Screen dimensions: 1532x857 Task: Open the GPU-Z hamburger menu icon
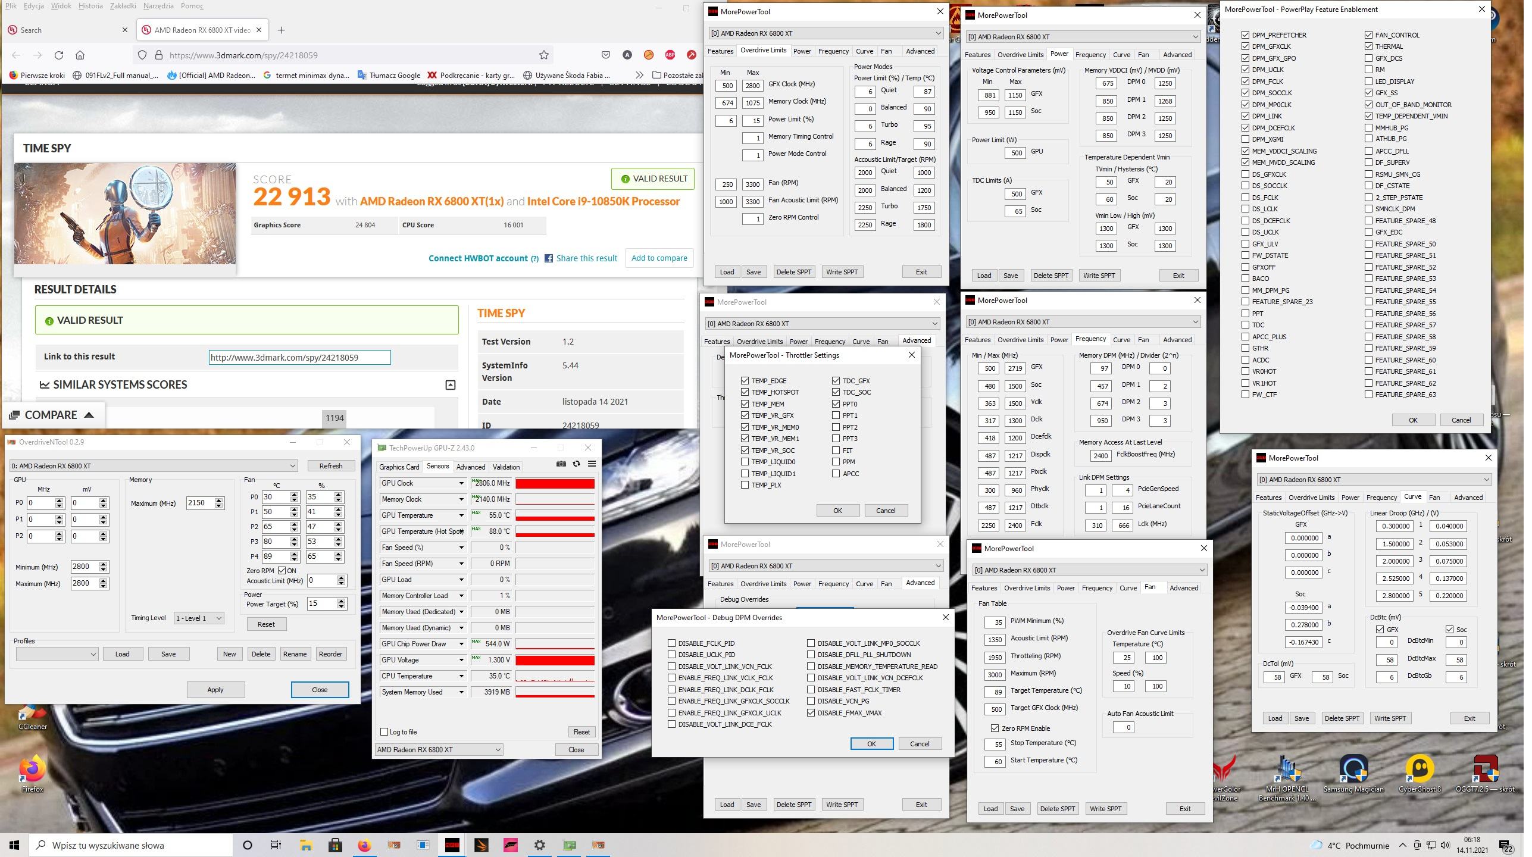(592, 464)
